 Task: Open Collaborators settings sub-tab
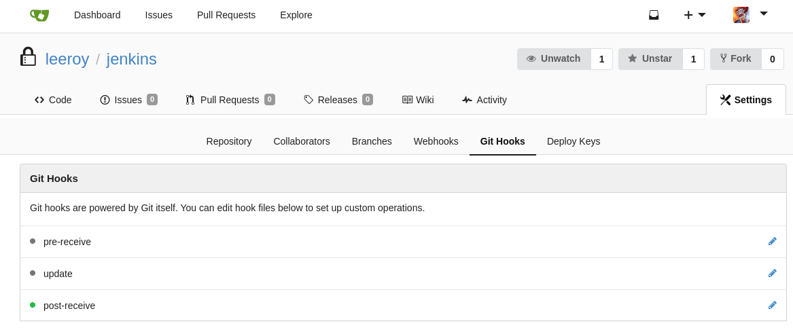[302, 141]
